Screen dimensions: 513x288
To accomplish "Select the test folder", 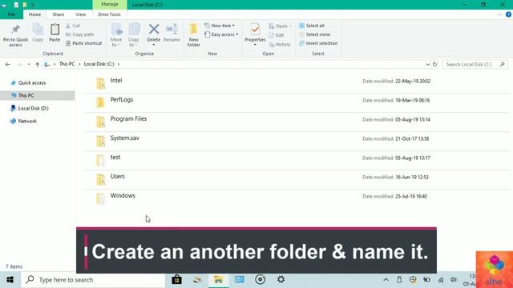I will (x=296, y=160).
